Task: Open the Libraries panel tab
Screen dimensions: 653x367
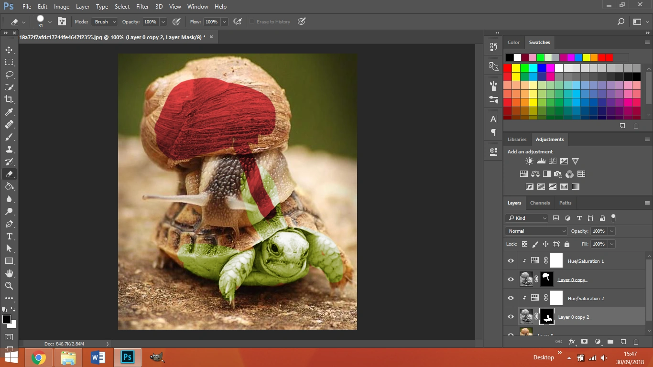Action: (517, 140)
